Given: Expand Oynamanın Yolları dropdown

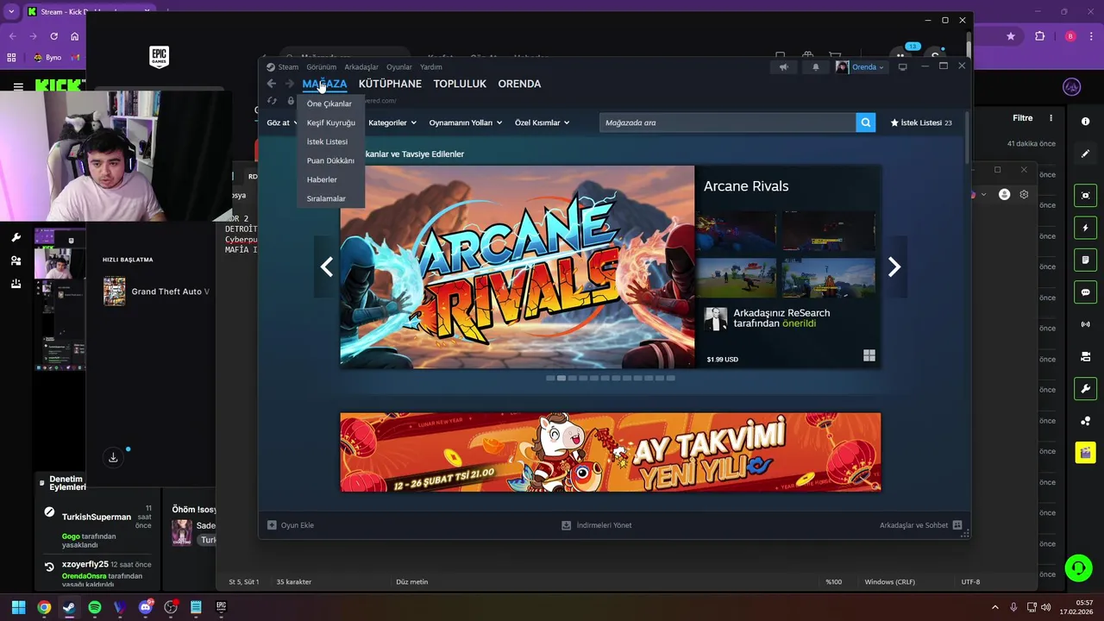Looking at the screenshot, I should tap(466, 122).
